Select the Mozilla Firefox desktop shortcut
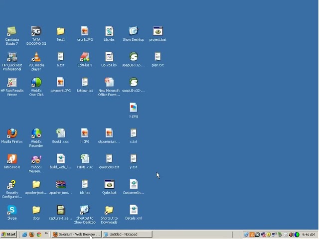 [x=12, y=133]
